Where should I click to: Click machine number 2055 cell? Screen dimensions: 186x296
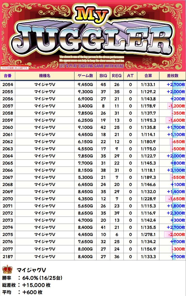click(x=8, y=92)
